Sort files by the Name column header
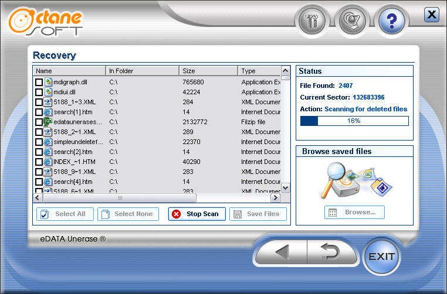Image resolution: width=447 pixels, height=294 pixels. pyautogui.click(x=69, y=71)
